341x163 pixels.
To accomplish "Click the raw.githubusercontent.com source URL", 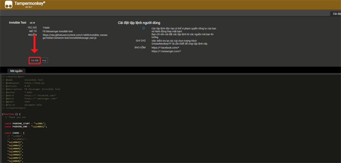I will pyautogui.click(x=75, y=36).
